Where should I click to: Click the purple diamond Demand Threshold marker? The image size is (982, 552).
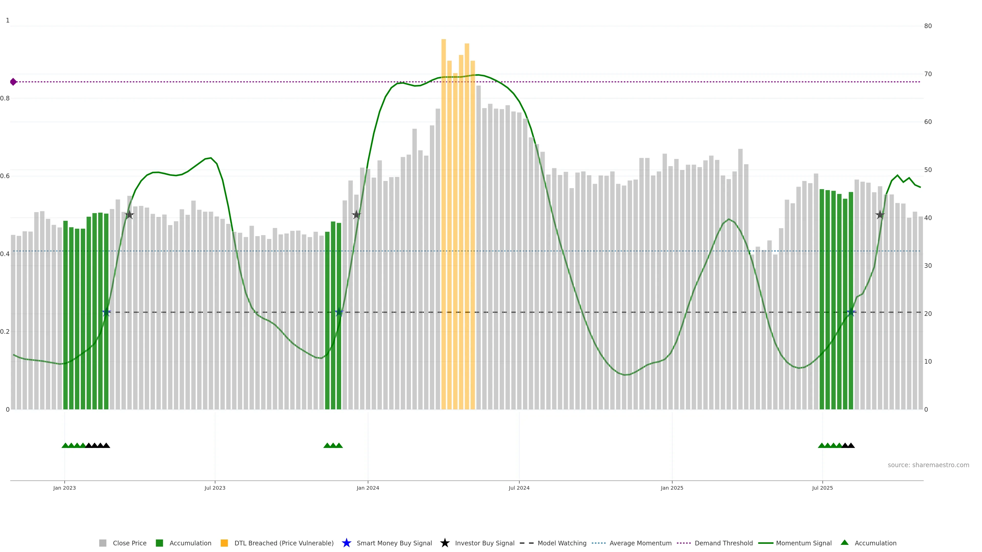13,82
